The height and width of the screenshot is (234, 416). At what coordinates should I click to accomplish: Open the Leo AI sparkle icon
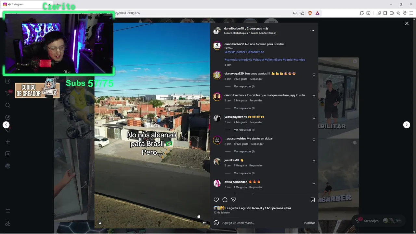coord(398,13)
